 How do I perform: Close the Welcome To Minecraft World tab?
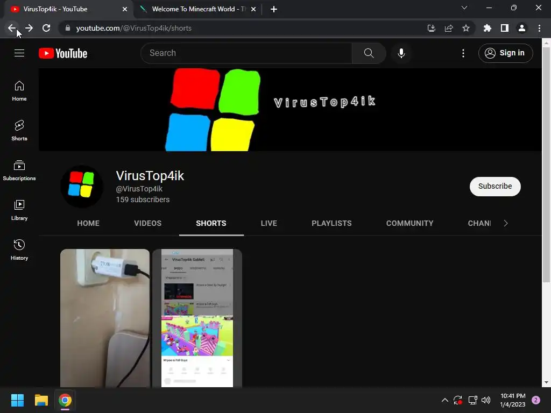[x=253, y=9]
